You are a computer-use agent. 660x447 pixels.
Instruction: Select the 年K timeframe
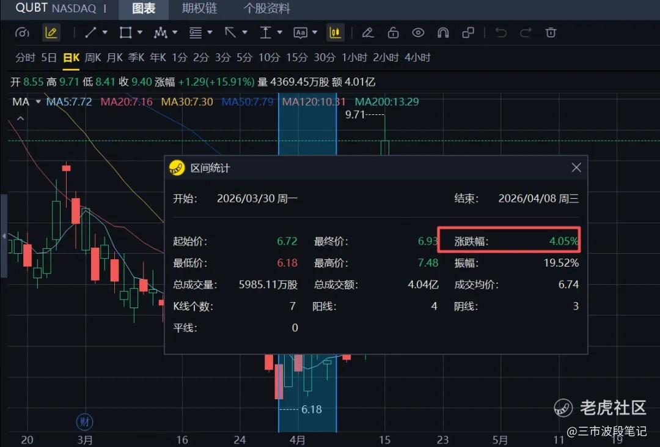coord(158,57)
